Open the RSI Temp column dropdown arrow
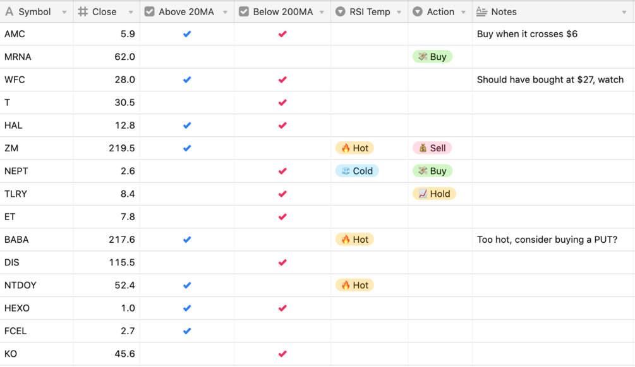The image size is (635, 367). click(399, 12)
